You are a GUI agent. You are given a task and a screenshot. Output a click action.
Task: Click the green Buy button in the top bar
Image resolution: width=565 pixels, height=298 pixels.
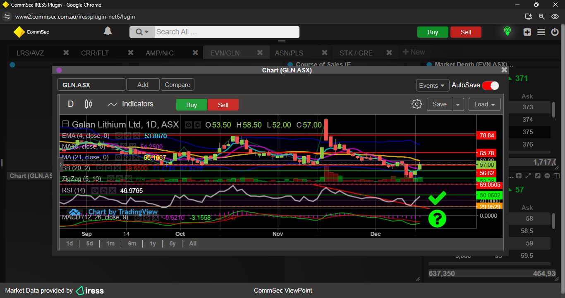(x=433, y=32)
